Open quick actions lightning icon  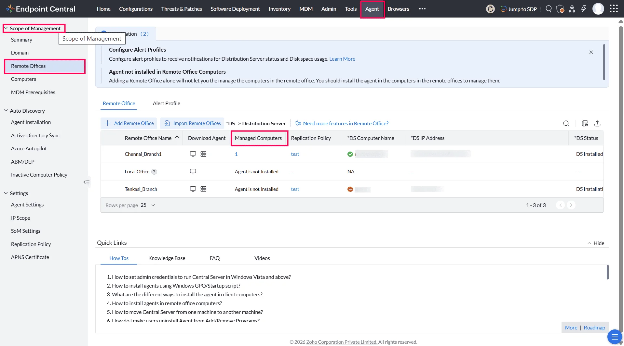pyautogui.click(x=584, y=9)
